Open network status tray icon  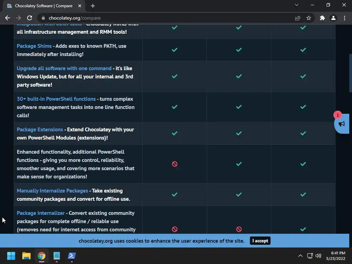tap(310, 256)
